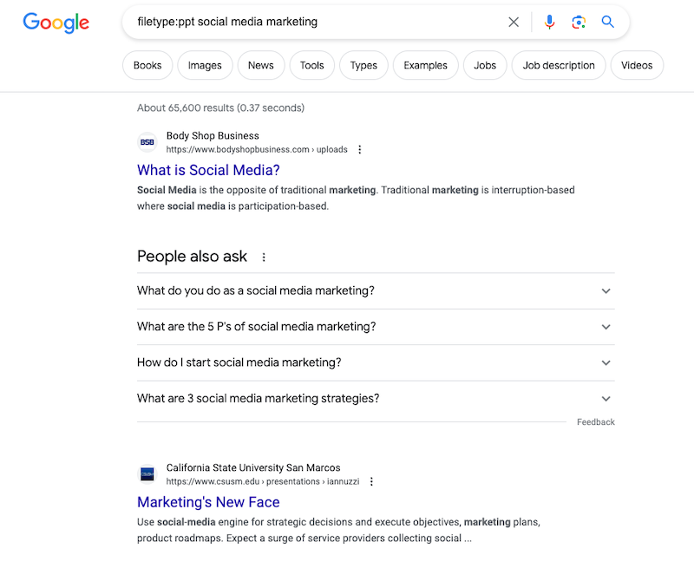Clear the search query with the X icon
This screenshot has height=568, width=694.
tap(514, 22)
